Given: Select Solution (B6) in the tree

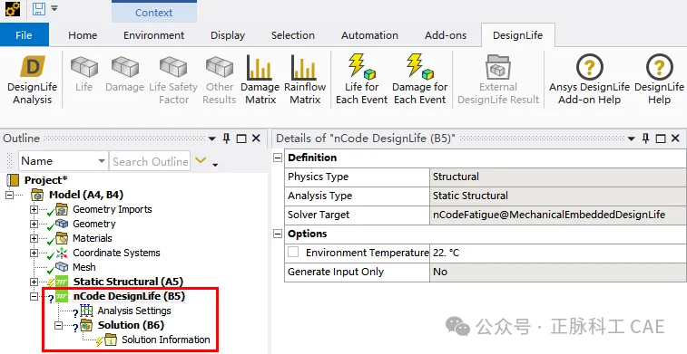Looking at the screenshot, I should tap(131, 325).
